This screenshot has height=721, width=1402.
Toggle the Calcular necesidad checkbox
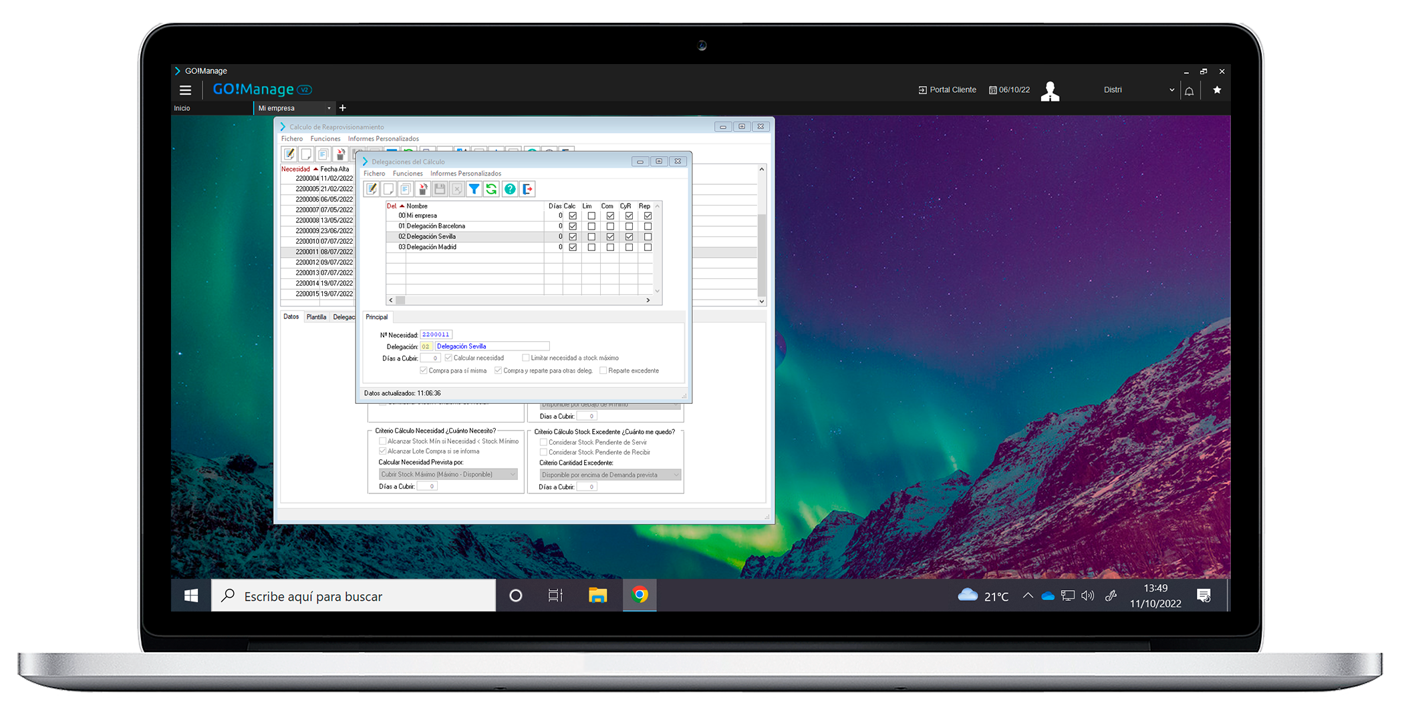449,358
